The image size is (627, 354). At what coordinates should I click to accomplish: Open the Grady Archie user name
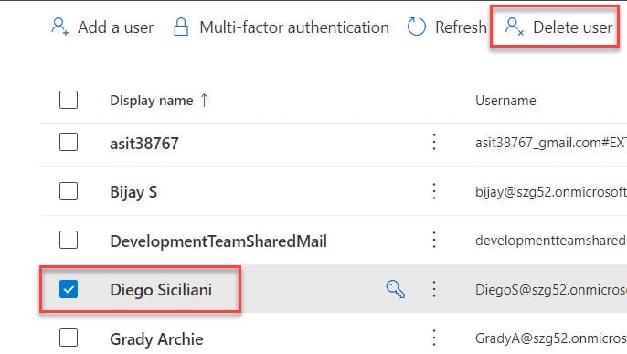tap(156, 339)
